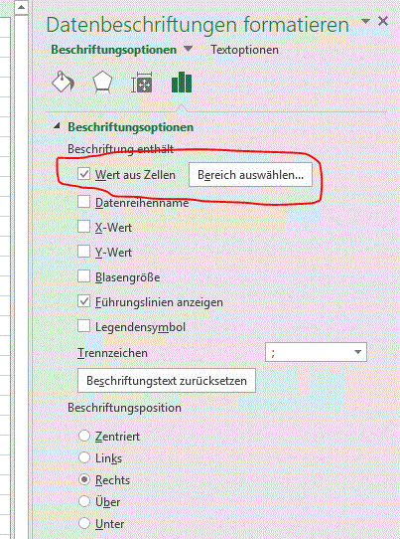Viewport: 400px width, 539px height.
Task: Toggle Führungslinien anzeigen checkbox
Action: [83, 301]
